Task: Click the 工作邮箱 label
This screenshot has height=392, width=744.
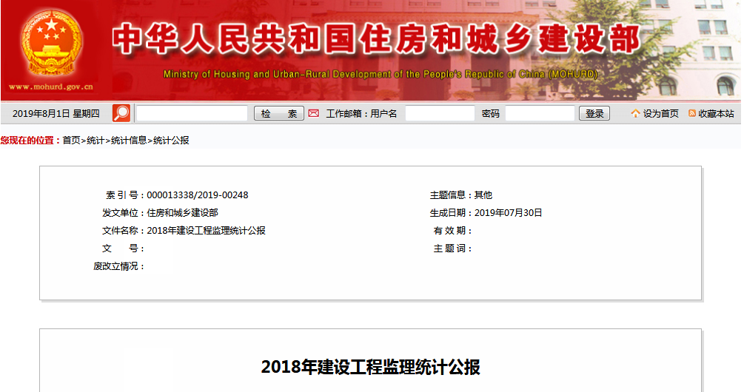Action: tap(346, 114)
